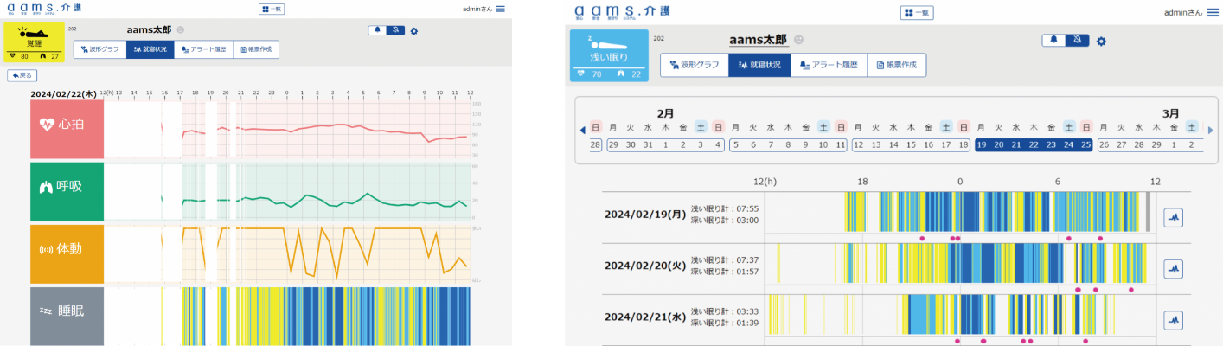Viewport: 1223px width, 346px height.
Task: Open waveform graph for 2024/02/20 row
Action: [x=1173, y=269]
